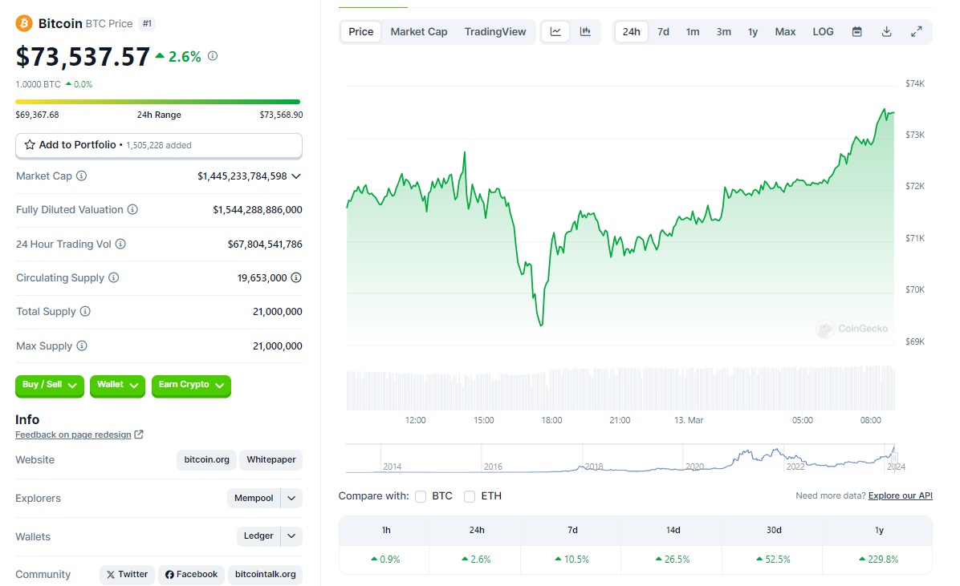Open the calendar date range picker icon
This screenshot has width=960, height=586.
click(x=857, y=32)
